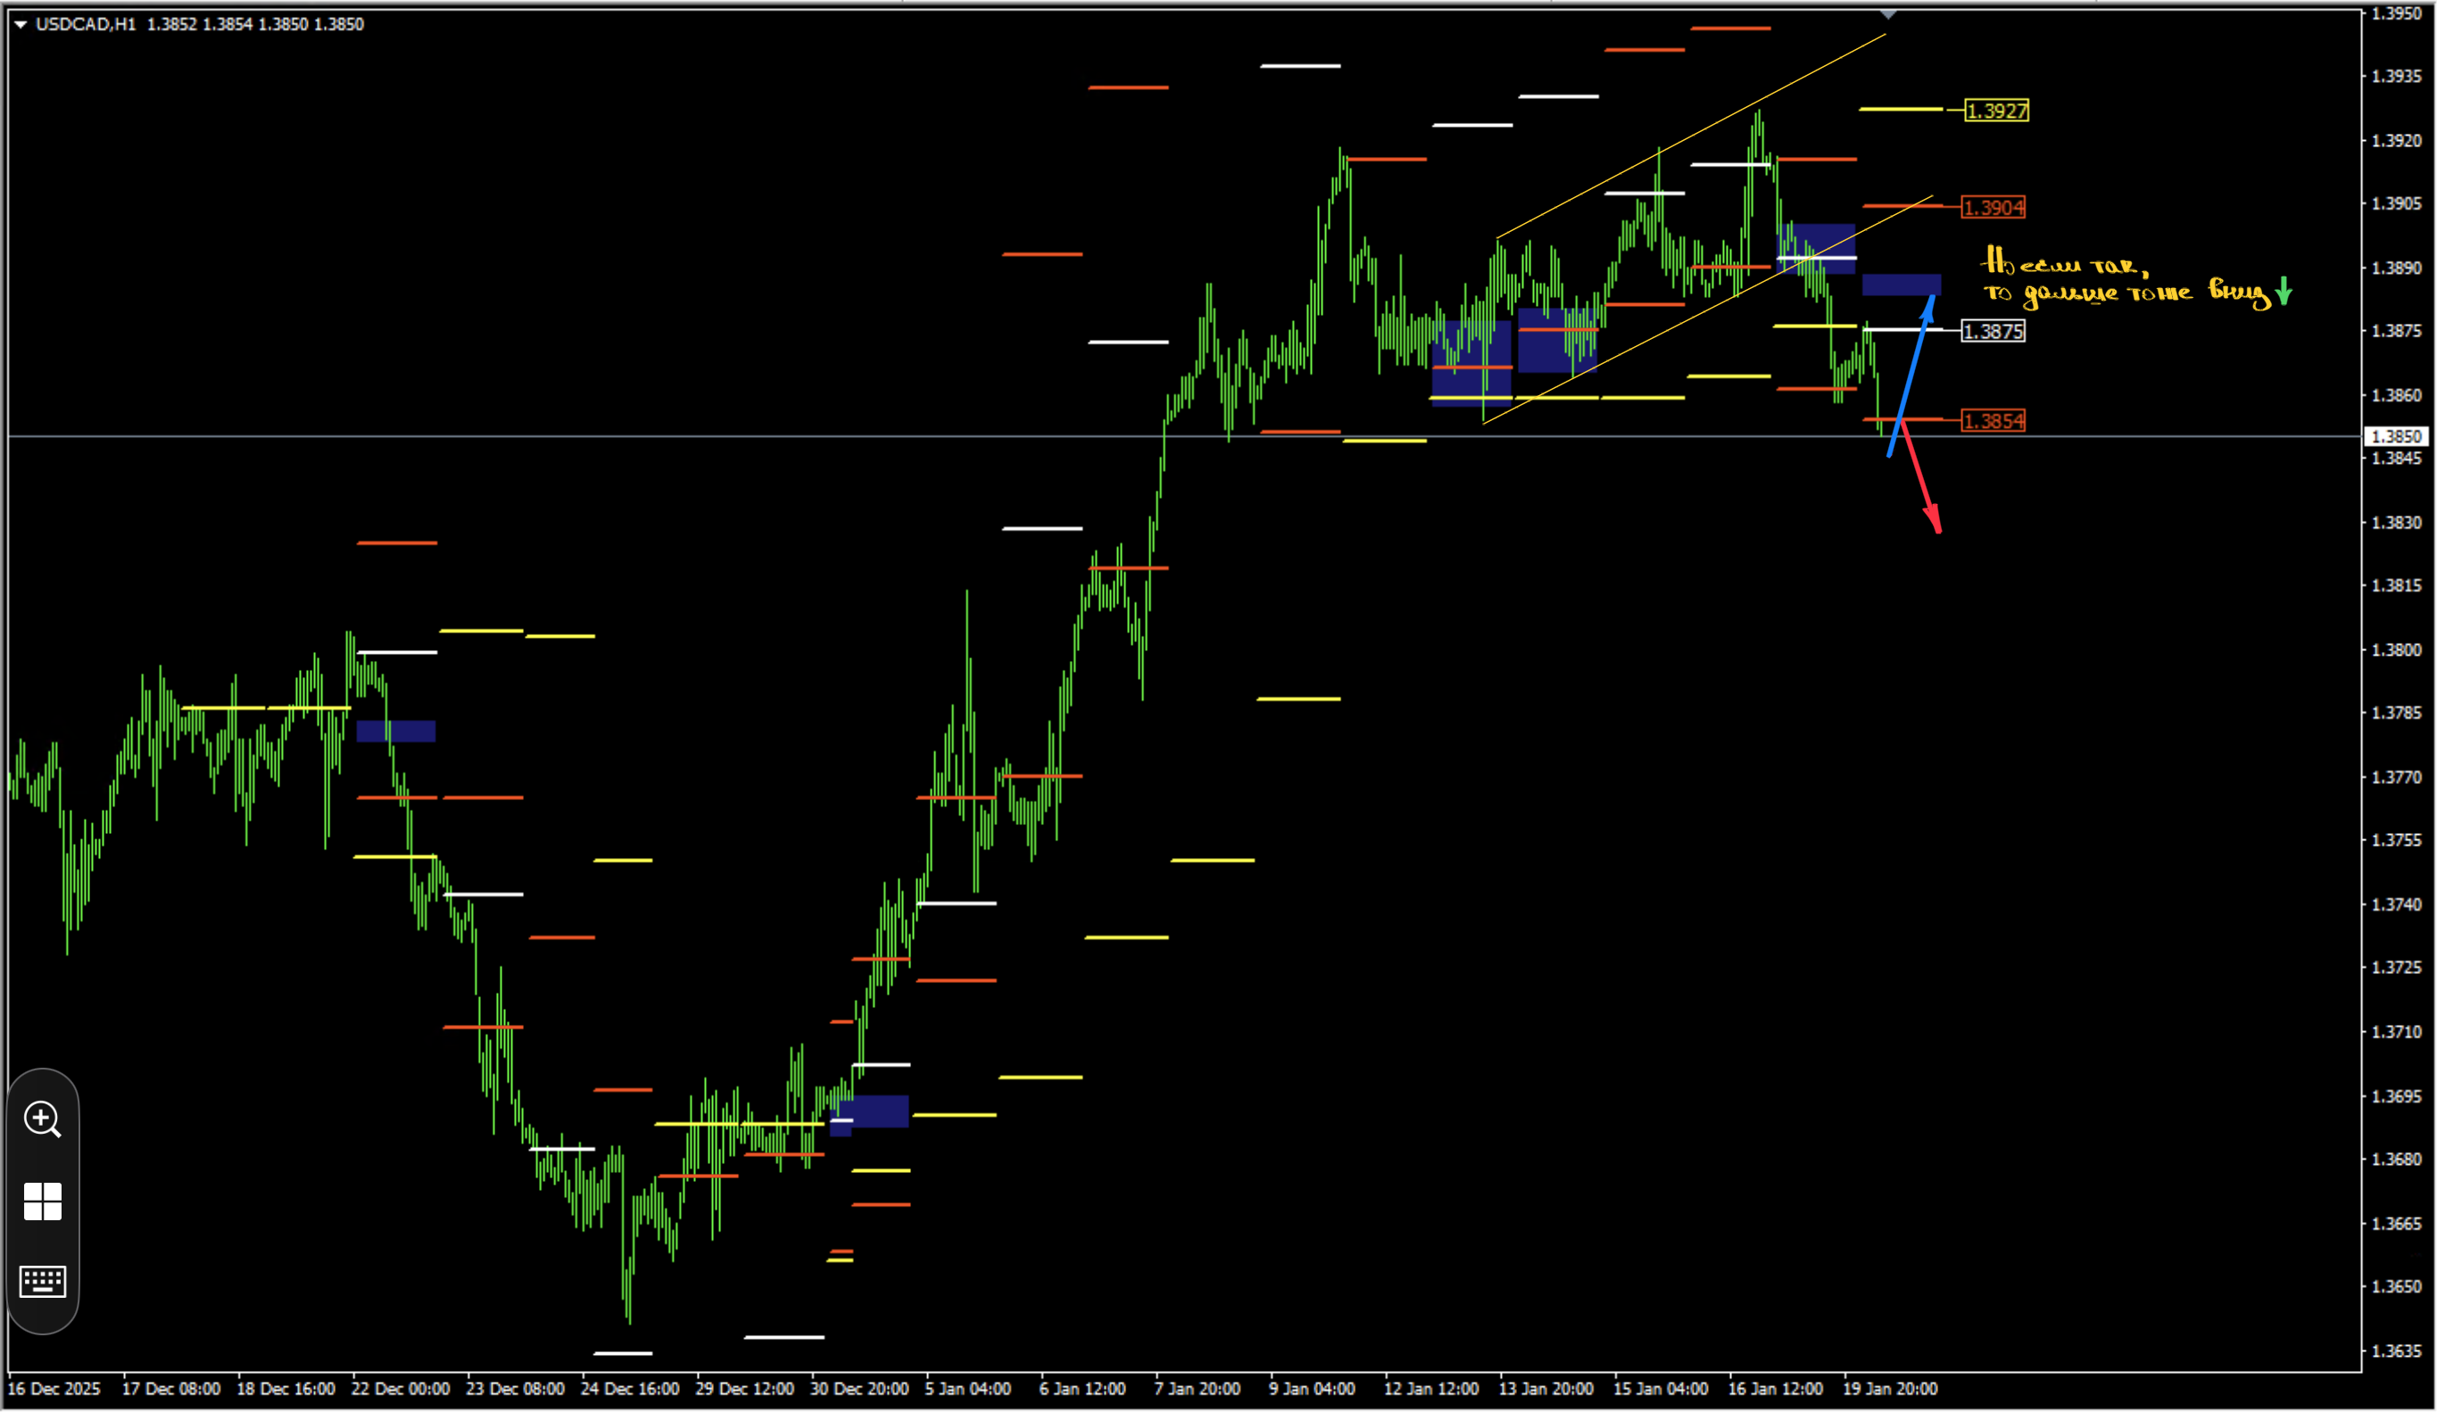Expand the USDCAD,H1 chart title dropdown arrow
The height and width of the screenshot is (1412, 2437).
tap(21, 24)
